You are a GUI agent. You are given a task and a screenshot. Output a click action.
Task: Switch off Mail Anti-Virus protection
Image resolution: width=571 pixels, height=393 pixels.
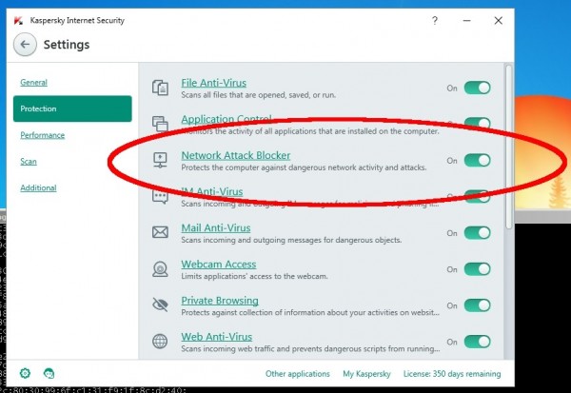[x=477, y=233]
